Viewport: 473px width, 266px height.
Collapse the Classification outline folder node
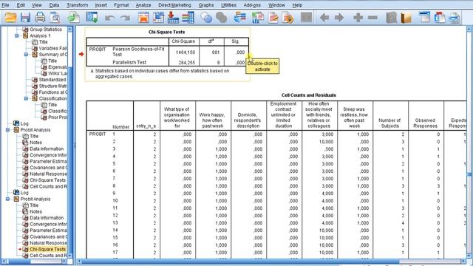[x=27, y=98]
